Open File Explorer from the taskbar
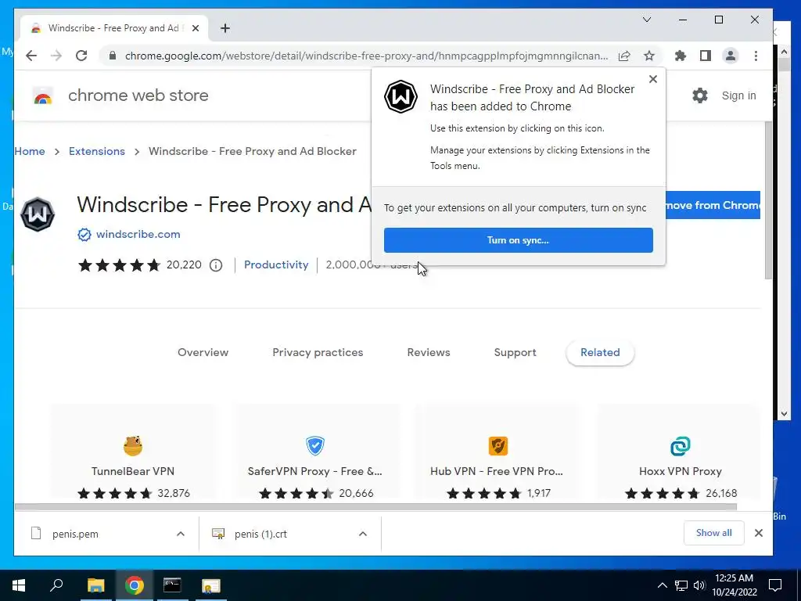 pos(95,585)
